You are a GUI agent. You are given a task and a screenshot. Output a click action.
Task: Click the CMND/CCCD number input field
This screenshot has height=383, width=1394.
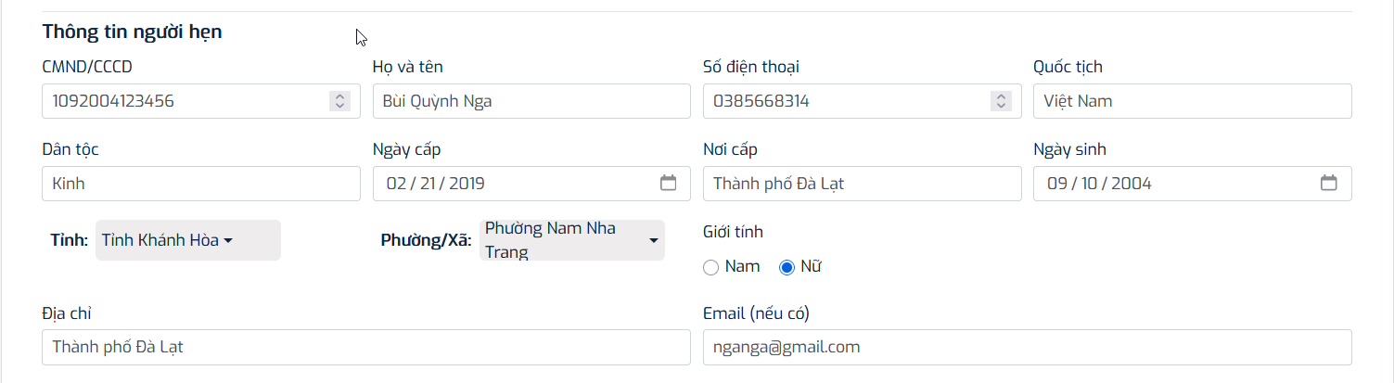pyautogui.click(x=185, y=101)
